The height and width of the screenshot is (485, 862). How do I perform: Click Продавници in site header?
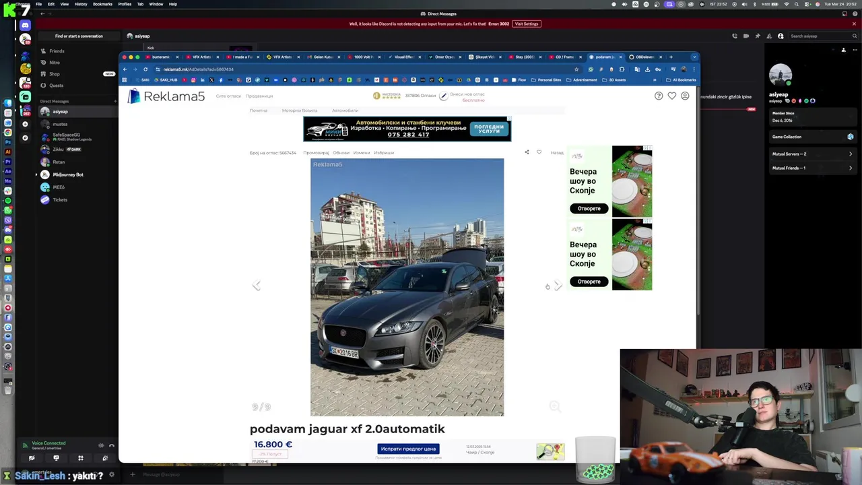click(259, 96)
